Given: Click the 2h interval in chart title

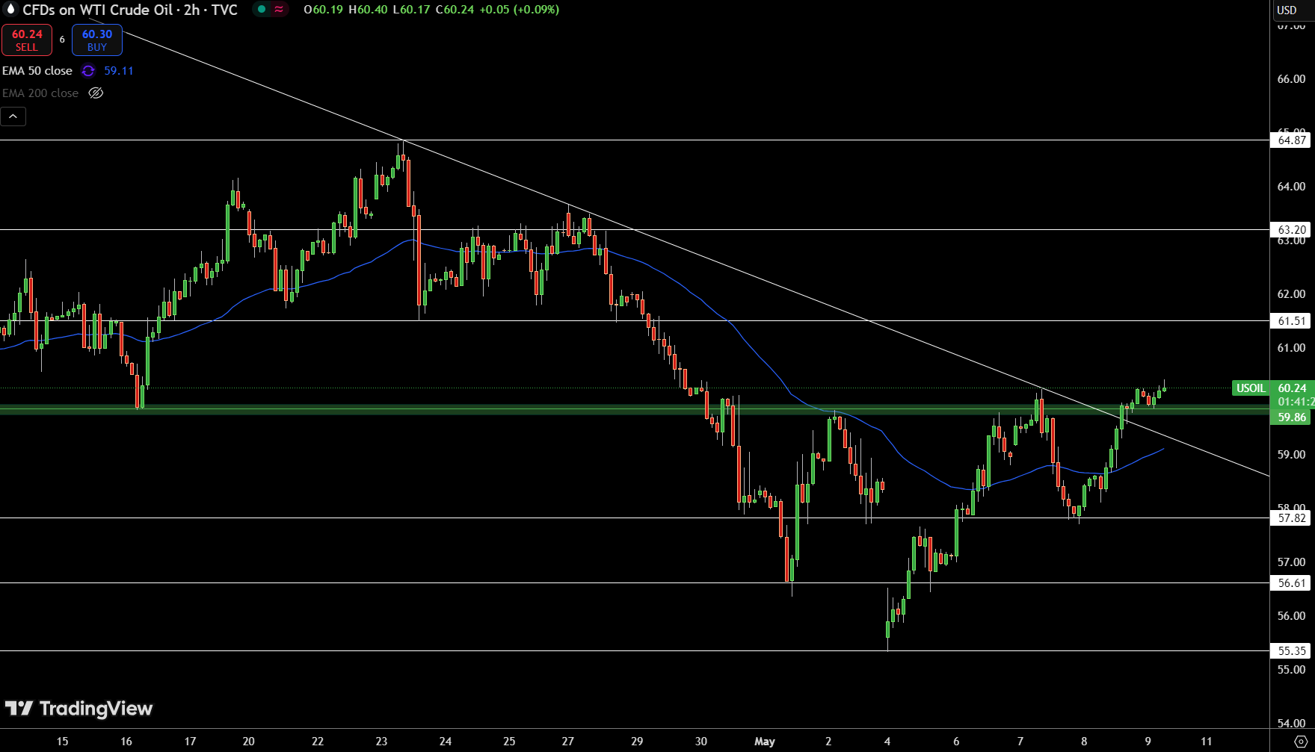Looking at the screenshot, I should (191, 10).
